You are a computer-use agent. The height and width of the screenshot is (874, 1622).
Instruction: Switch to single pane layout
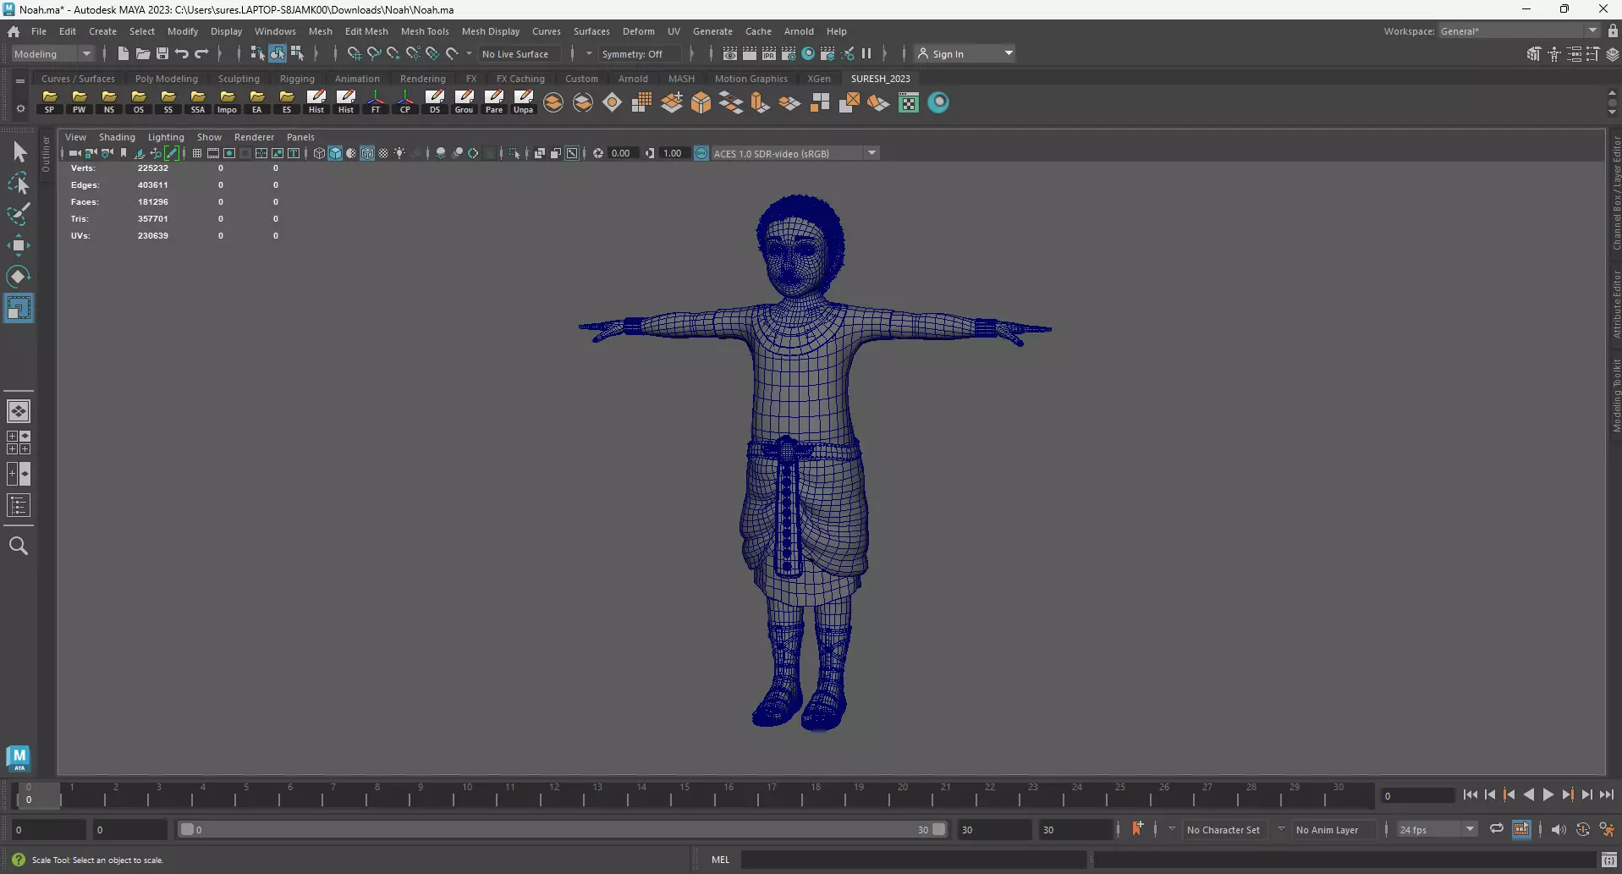point(19,411)
